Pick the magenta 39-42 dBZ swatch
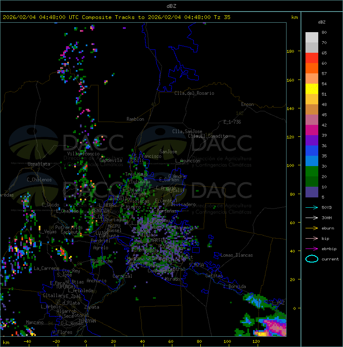Viewport: 343px width, 347px height. coord(312,130)
